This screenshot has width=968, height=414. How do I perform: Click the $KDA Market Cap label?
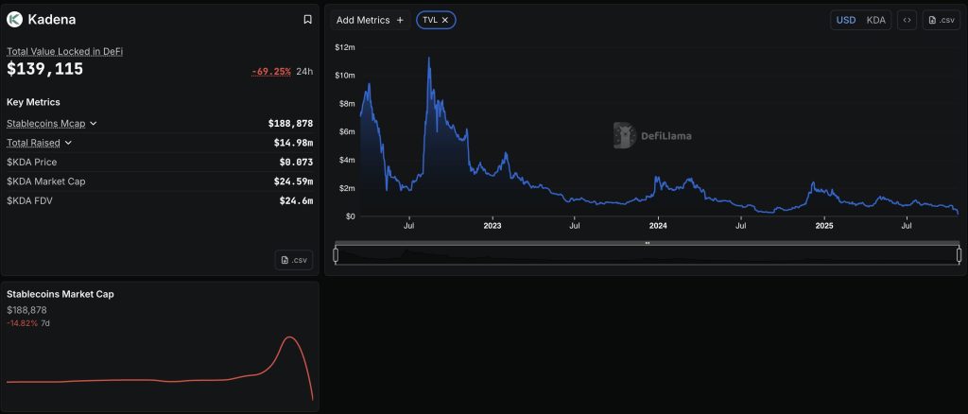tap(46, 181)
